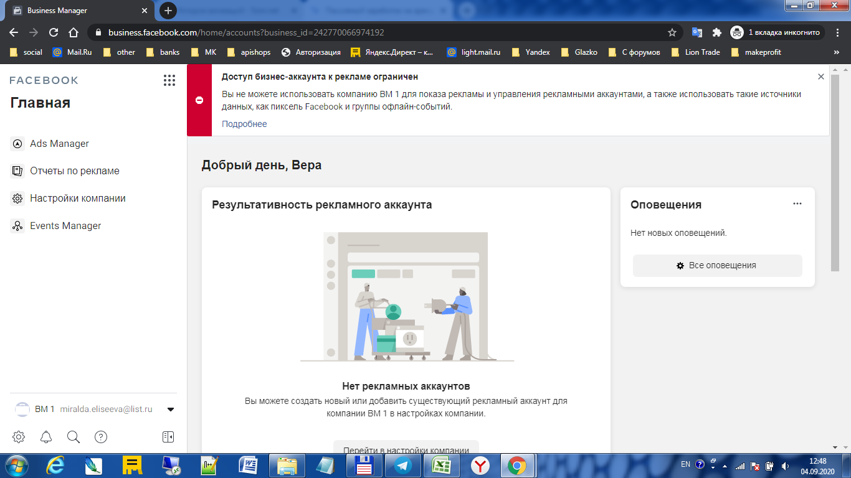Open the Яндекс.Директ bookmark

coord(392,52)
